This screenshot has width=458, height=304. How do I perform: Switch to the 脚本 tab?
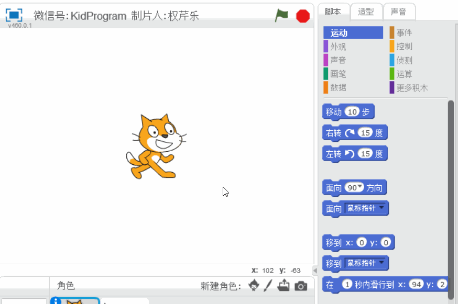333,12
